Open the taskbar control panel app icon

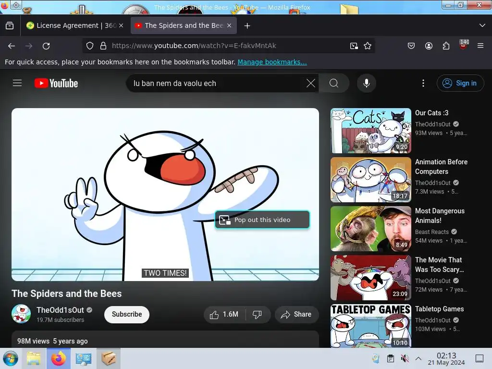tap(84, 358)
